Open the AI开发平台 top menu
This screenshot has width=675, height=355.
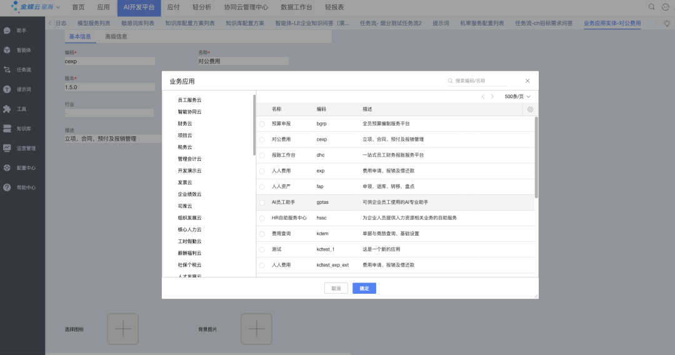(139, 7)
